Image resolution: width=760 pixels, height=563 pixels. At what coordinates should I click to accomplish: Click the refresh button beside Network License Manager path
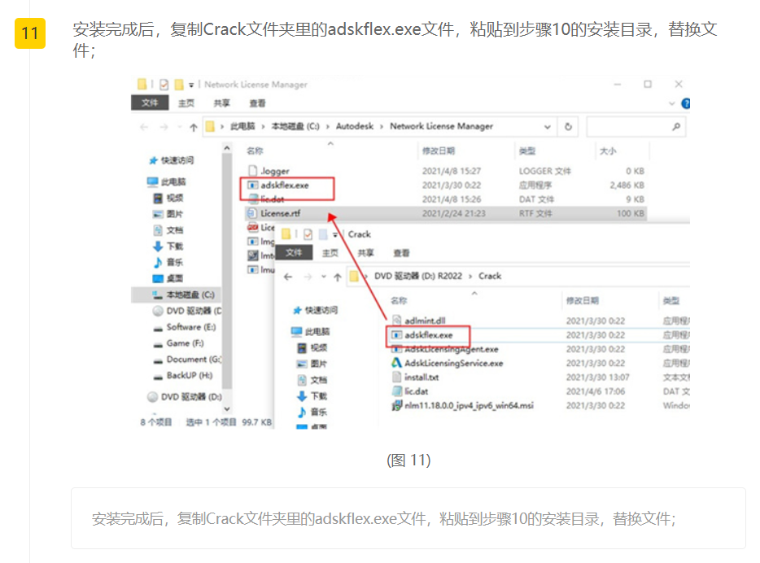[568, 126]
